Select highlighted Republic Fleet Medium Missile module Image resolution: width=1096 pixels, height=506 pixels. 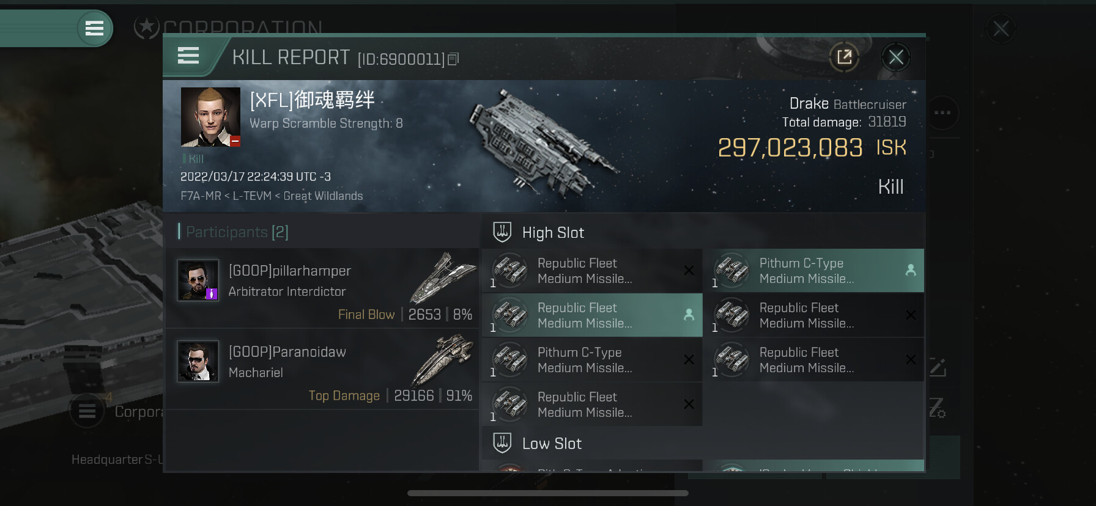[x=592, y=315]
